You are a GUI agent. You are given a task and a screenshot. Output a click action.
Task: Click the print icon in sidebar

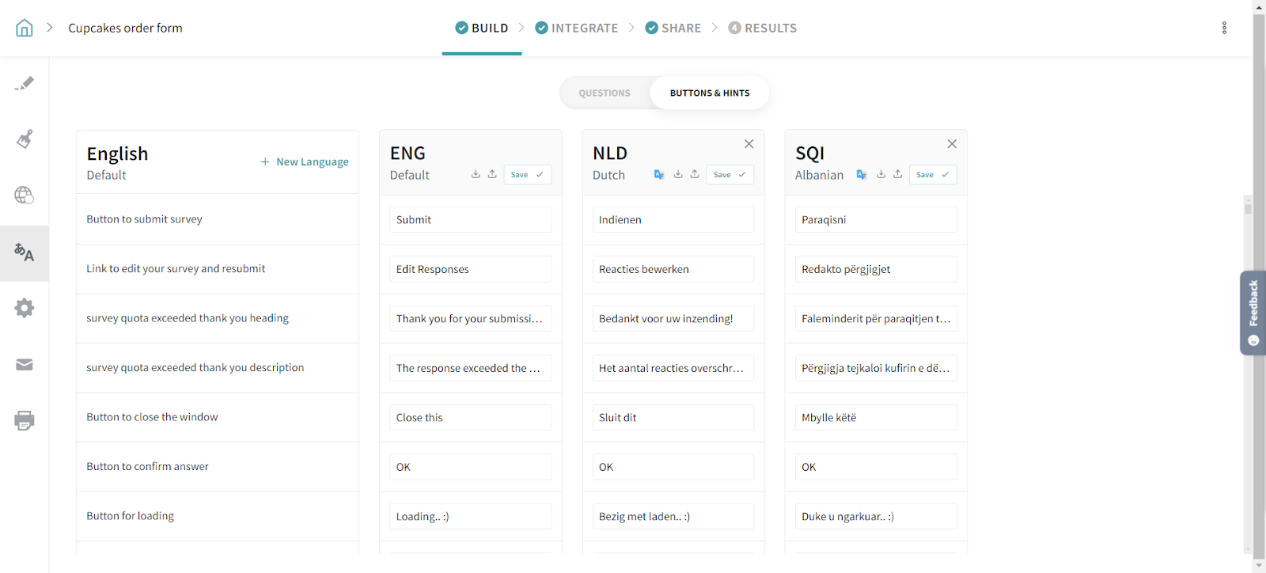pyautogui.click(x=25, y=420)
